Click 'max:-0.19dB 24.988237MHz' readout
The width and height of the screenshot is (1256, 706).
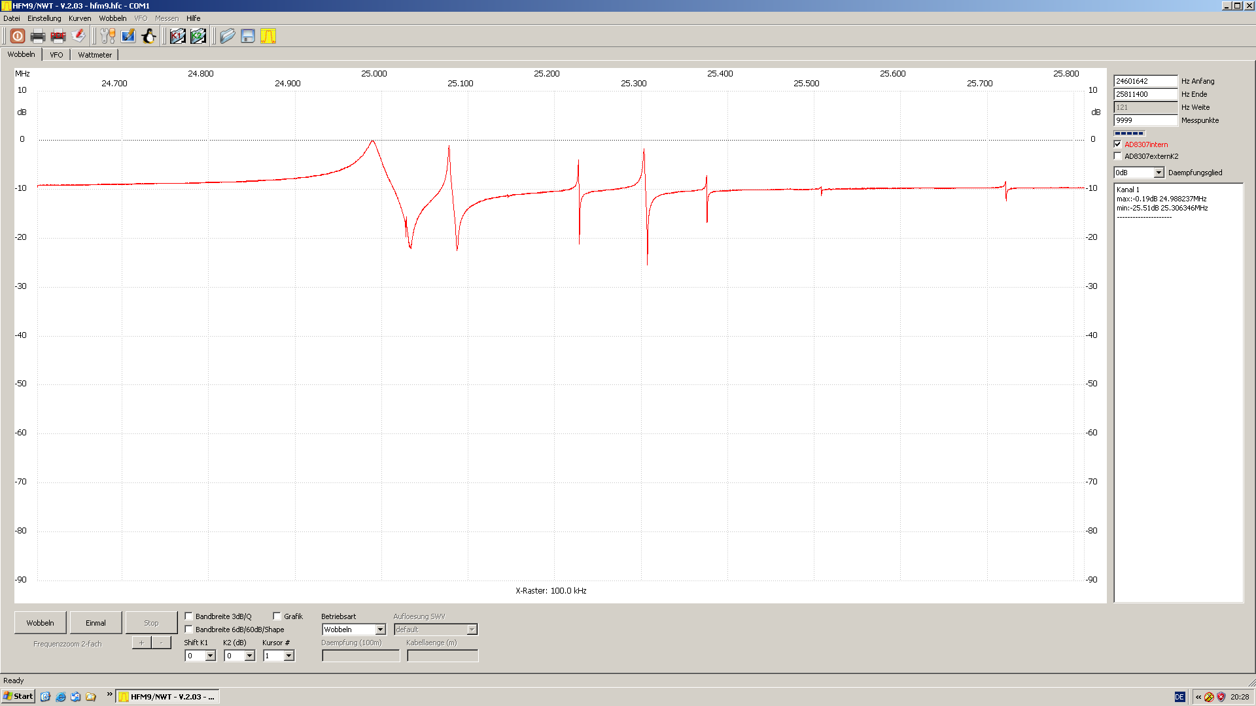[1162, 199]
